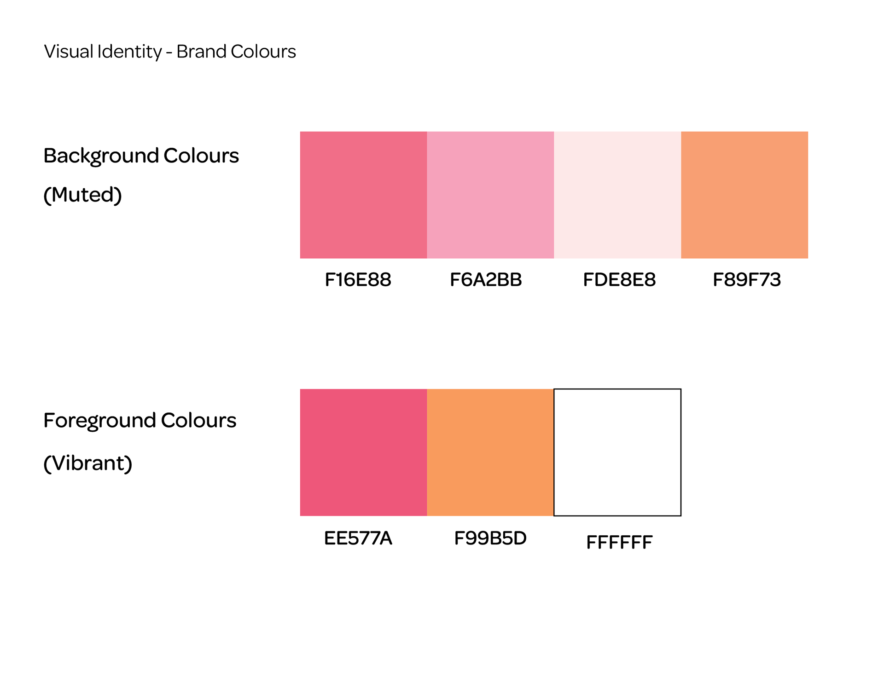
Task: Choose the FDE8E8 pale blush swatch
Action: tap(617, 195)
